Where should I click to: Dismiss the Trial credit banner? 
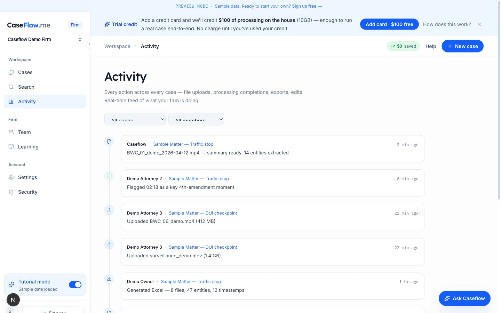(479, 24)
